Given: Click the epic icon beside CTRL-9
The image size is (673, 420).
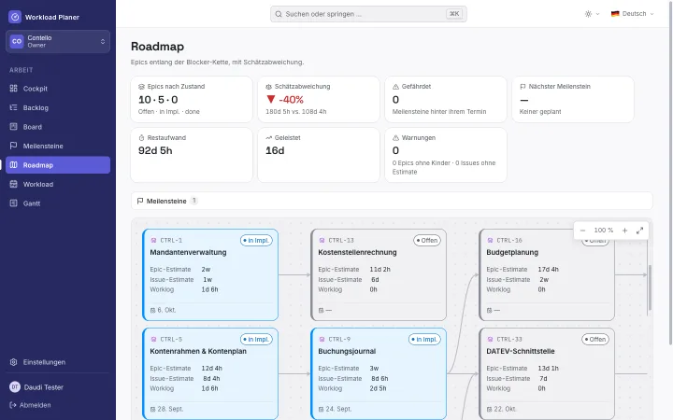Looking at the screenshot, I should point(322,340).
